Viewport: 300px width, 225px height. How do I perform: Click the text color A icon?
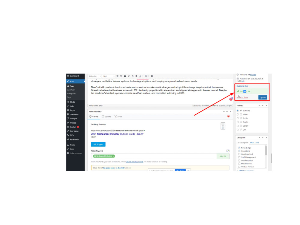140,76
